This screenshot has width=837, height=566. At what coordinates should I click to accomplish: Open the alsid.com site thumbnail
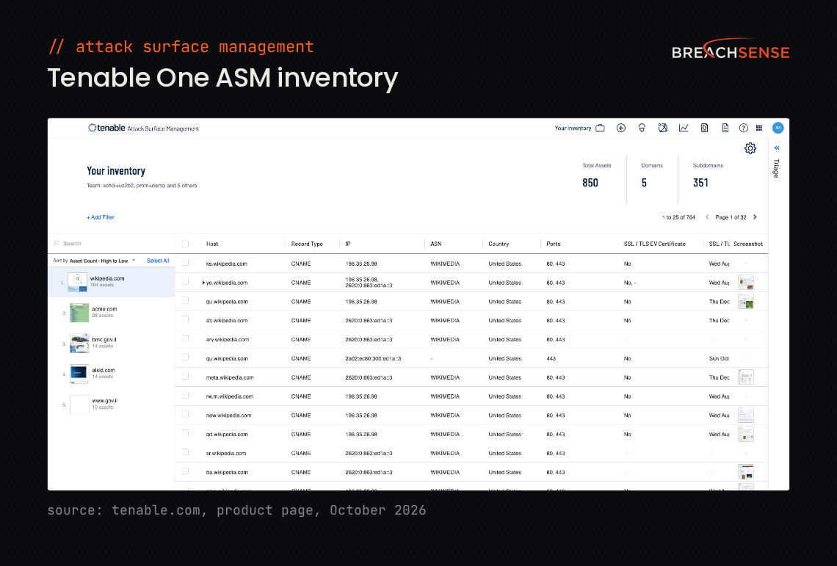(79, 374)
